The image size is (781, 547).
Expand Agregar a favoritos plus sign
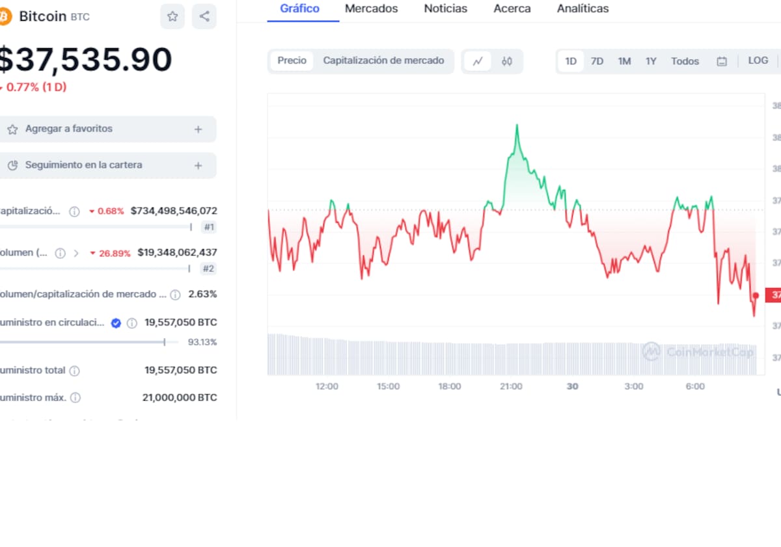click(x=199, y=129)
